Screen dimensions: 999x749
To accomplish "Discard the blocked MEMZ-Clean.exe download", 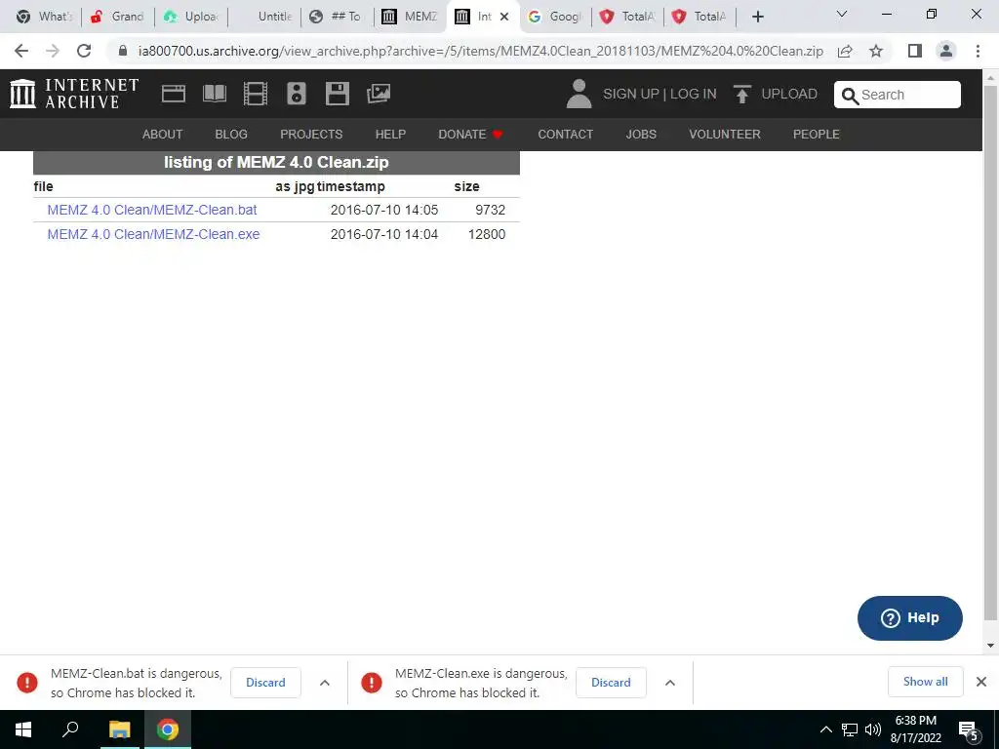I will 611,682.
